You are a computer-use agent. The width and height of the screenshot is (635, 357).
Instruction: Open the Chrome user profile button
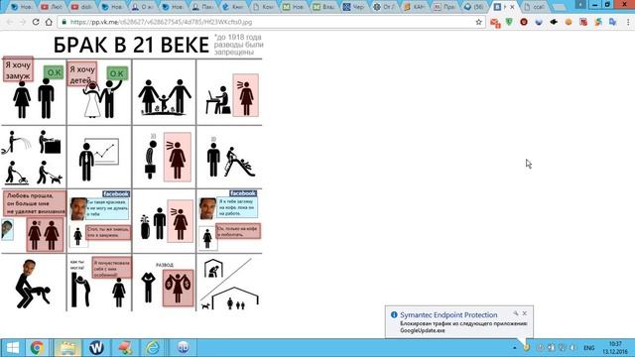580,4
